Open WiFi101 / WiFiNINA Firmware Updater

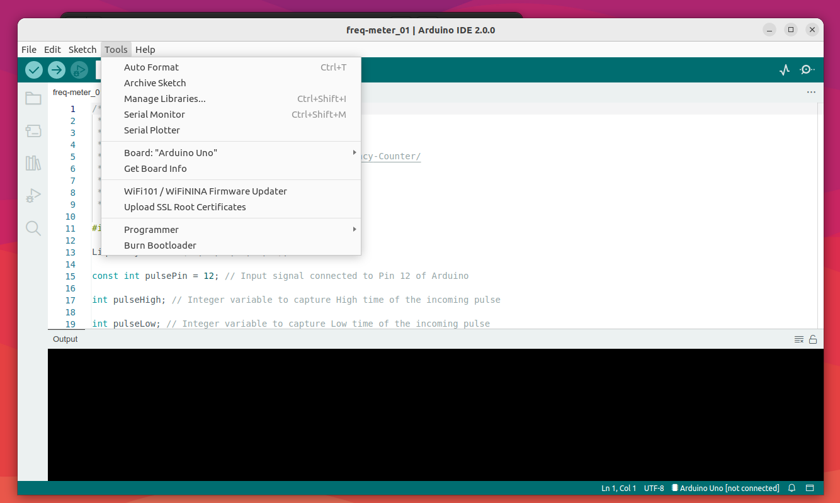(231, 191)
